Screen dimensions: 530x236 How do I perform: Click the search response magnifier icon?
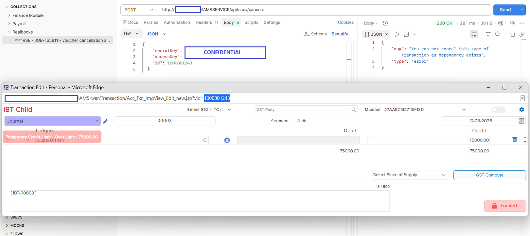(x=498, y=34)
